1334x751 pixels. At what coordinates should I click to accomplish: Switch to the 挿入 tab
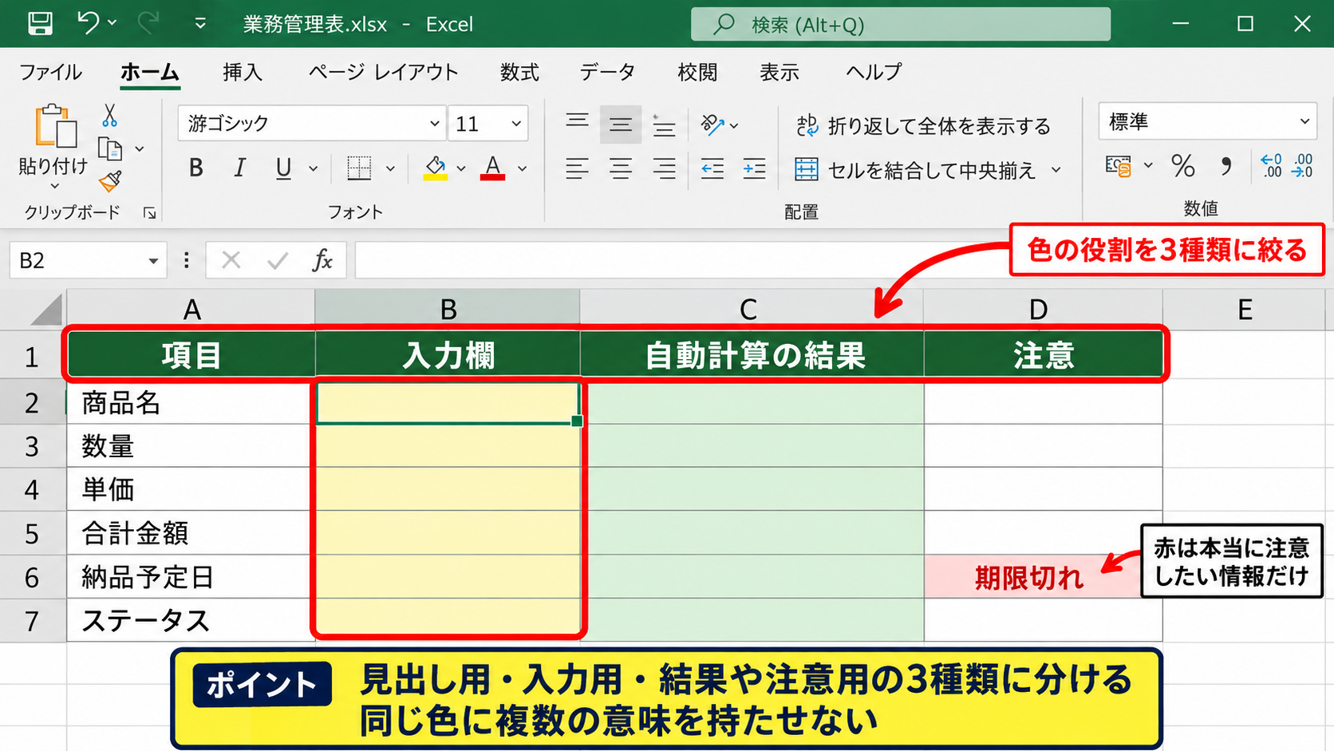click(x=243, y=72)
